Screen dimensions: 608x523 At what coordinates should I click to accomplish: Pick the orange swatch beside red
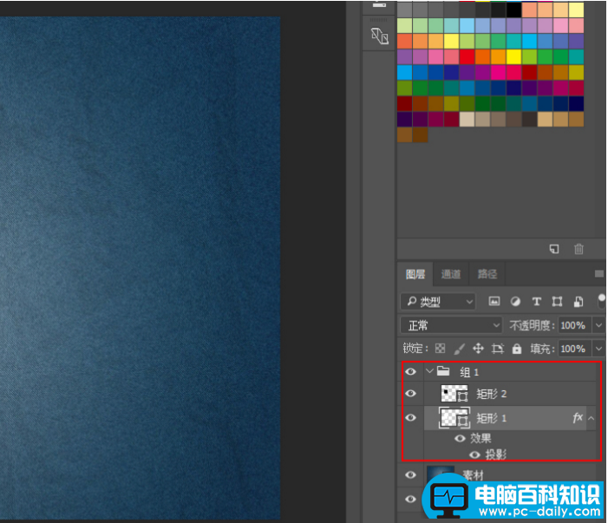(x=482, y=56)
